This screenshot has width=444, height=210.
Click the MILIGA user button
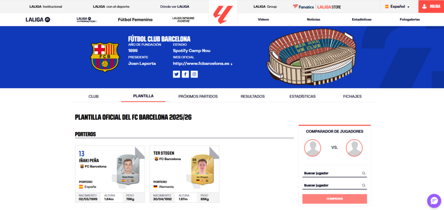click(430, 6)
